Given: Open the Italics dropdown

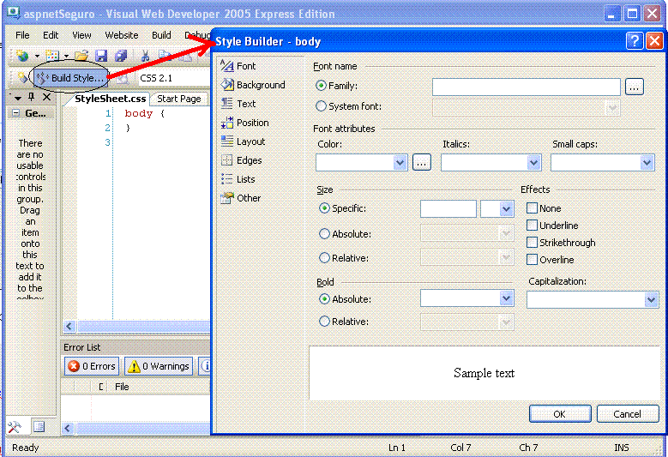Looking at the screenshot, I should tap(534, 162).
